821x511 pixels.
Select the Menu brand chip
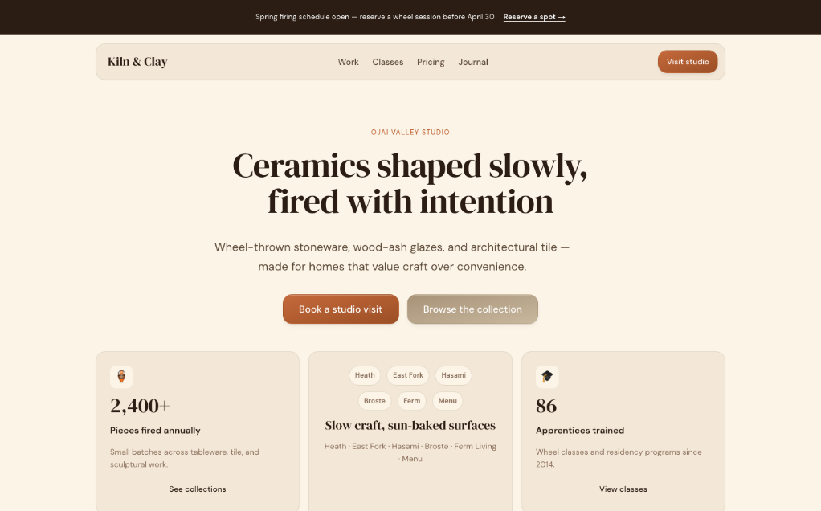[447, 401]
